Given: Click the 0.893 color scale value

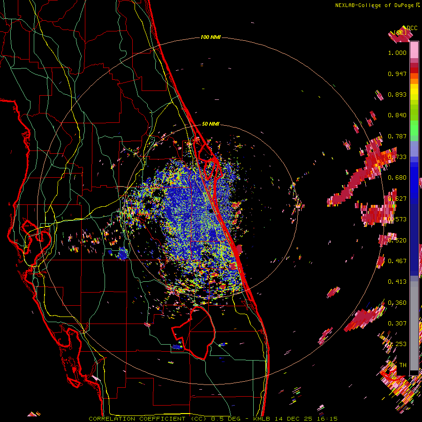Looking at the screenshot, I should click(x=397, y=94).
